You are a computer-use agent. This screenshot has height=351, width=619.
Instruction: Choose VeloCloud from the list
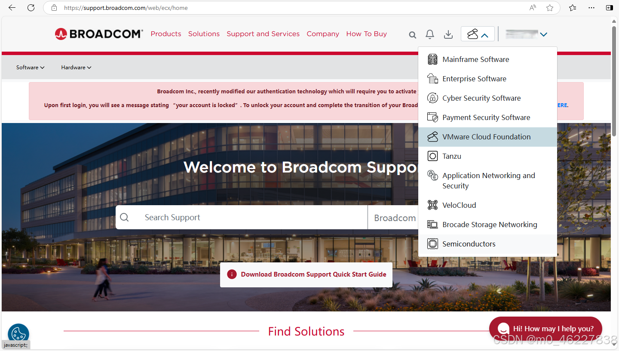pos(487,205)
